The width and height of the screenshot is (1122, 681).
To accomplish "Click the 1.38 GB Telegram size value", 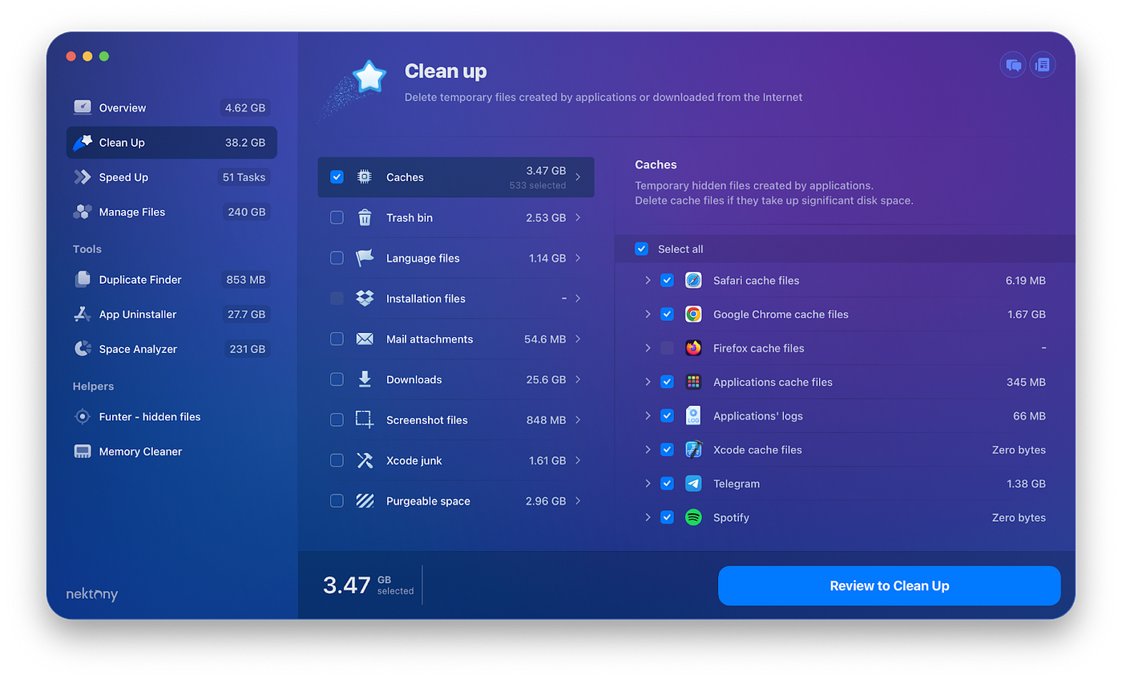I will point(1027,484).
